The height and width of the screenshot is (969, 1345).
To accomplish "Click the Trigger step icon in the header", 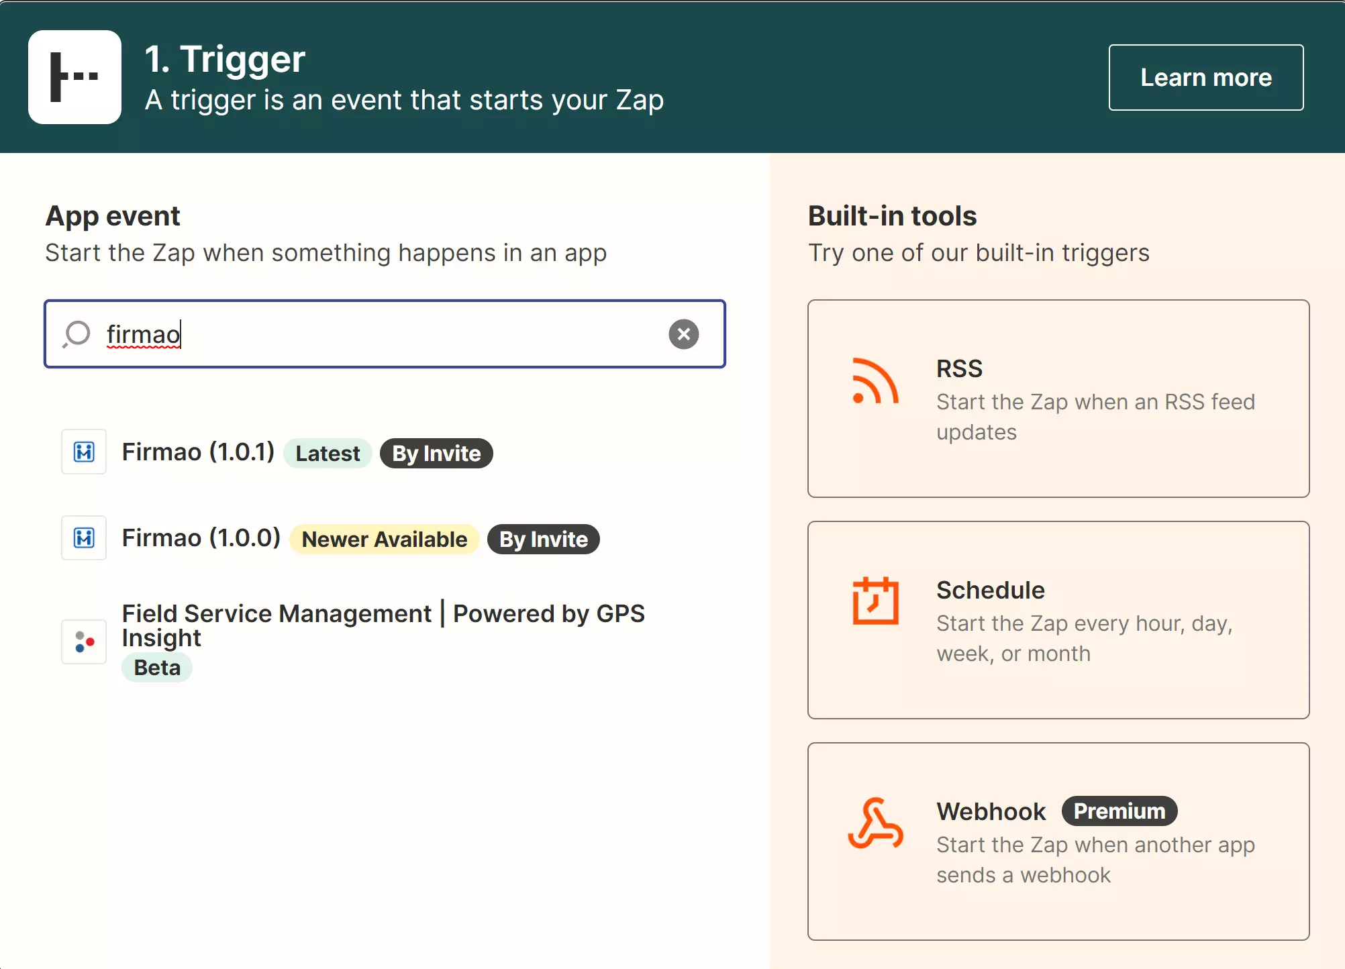I will coord(74,76).
